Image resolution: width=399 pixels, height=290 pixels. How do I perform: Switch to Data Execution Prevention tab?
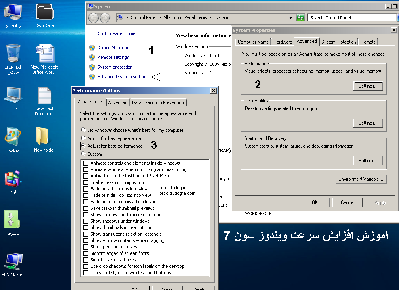coord(158,102)
